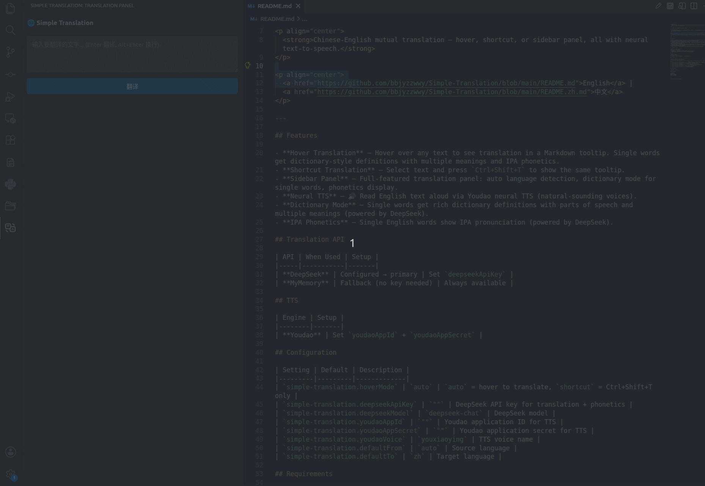Open the README.zh.md GitHub link
The height and width of the screenshot is (486, 705).
tap(452, 92)
